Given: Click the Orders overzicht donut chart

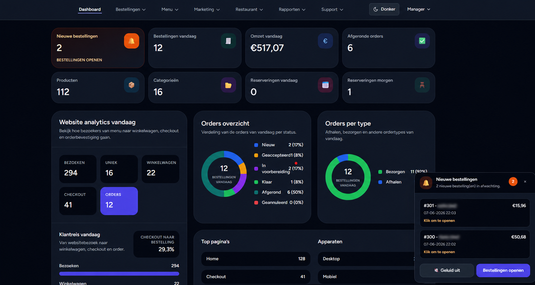Looking at the screenshot, I should pyautogui.click(x=224, y=174).
